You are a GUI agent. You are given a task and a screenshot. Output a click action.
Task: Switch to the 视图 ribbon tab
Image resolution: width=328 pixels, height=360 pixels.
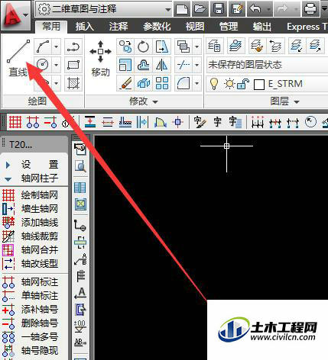pos(195,27)
